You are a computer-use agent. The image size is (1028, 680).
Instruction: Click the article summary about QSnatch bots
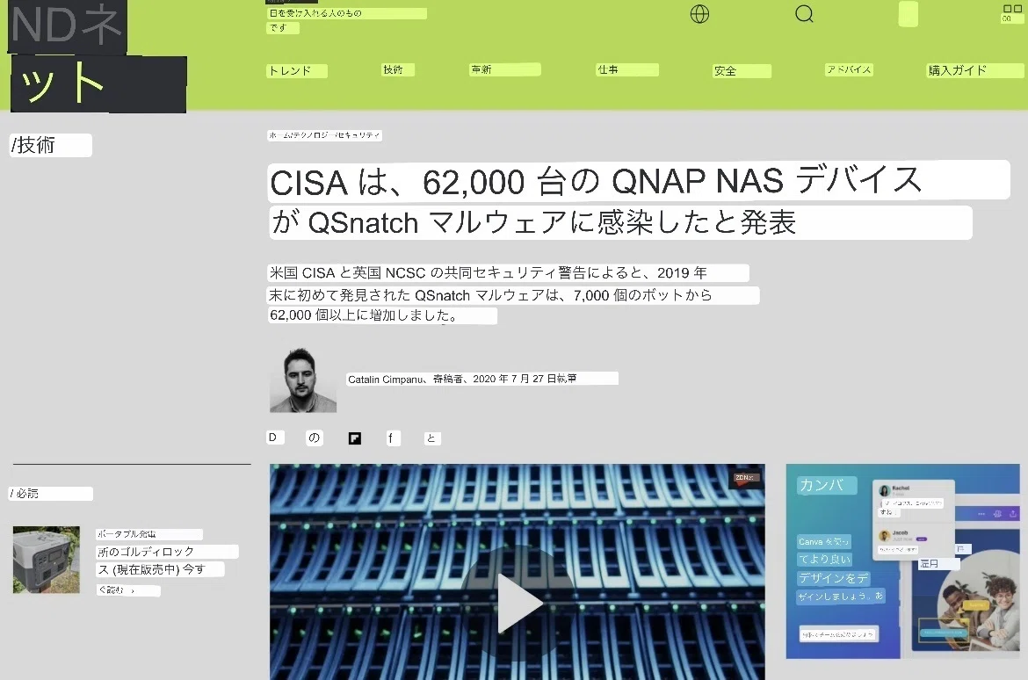tap(513, 293)
